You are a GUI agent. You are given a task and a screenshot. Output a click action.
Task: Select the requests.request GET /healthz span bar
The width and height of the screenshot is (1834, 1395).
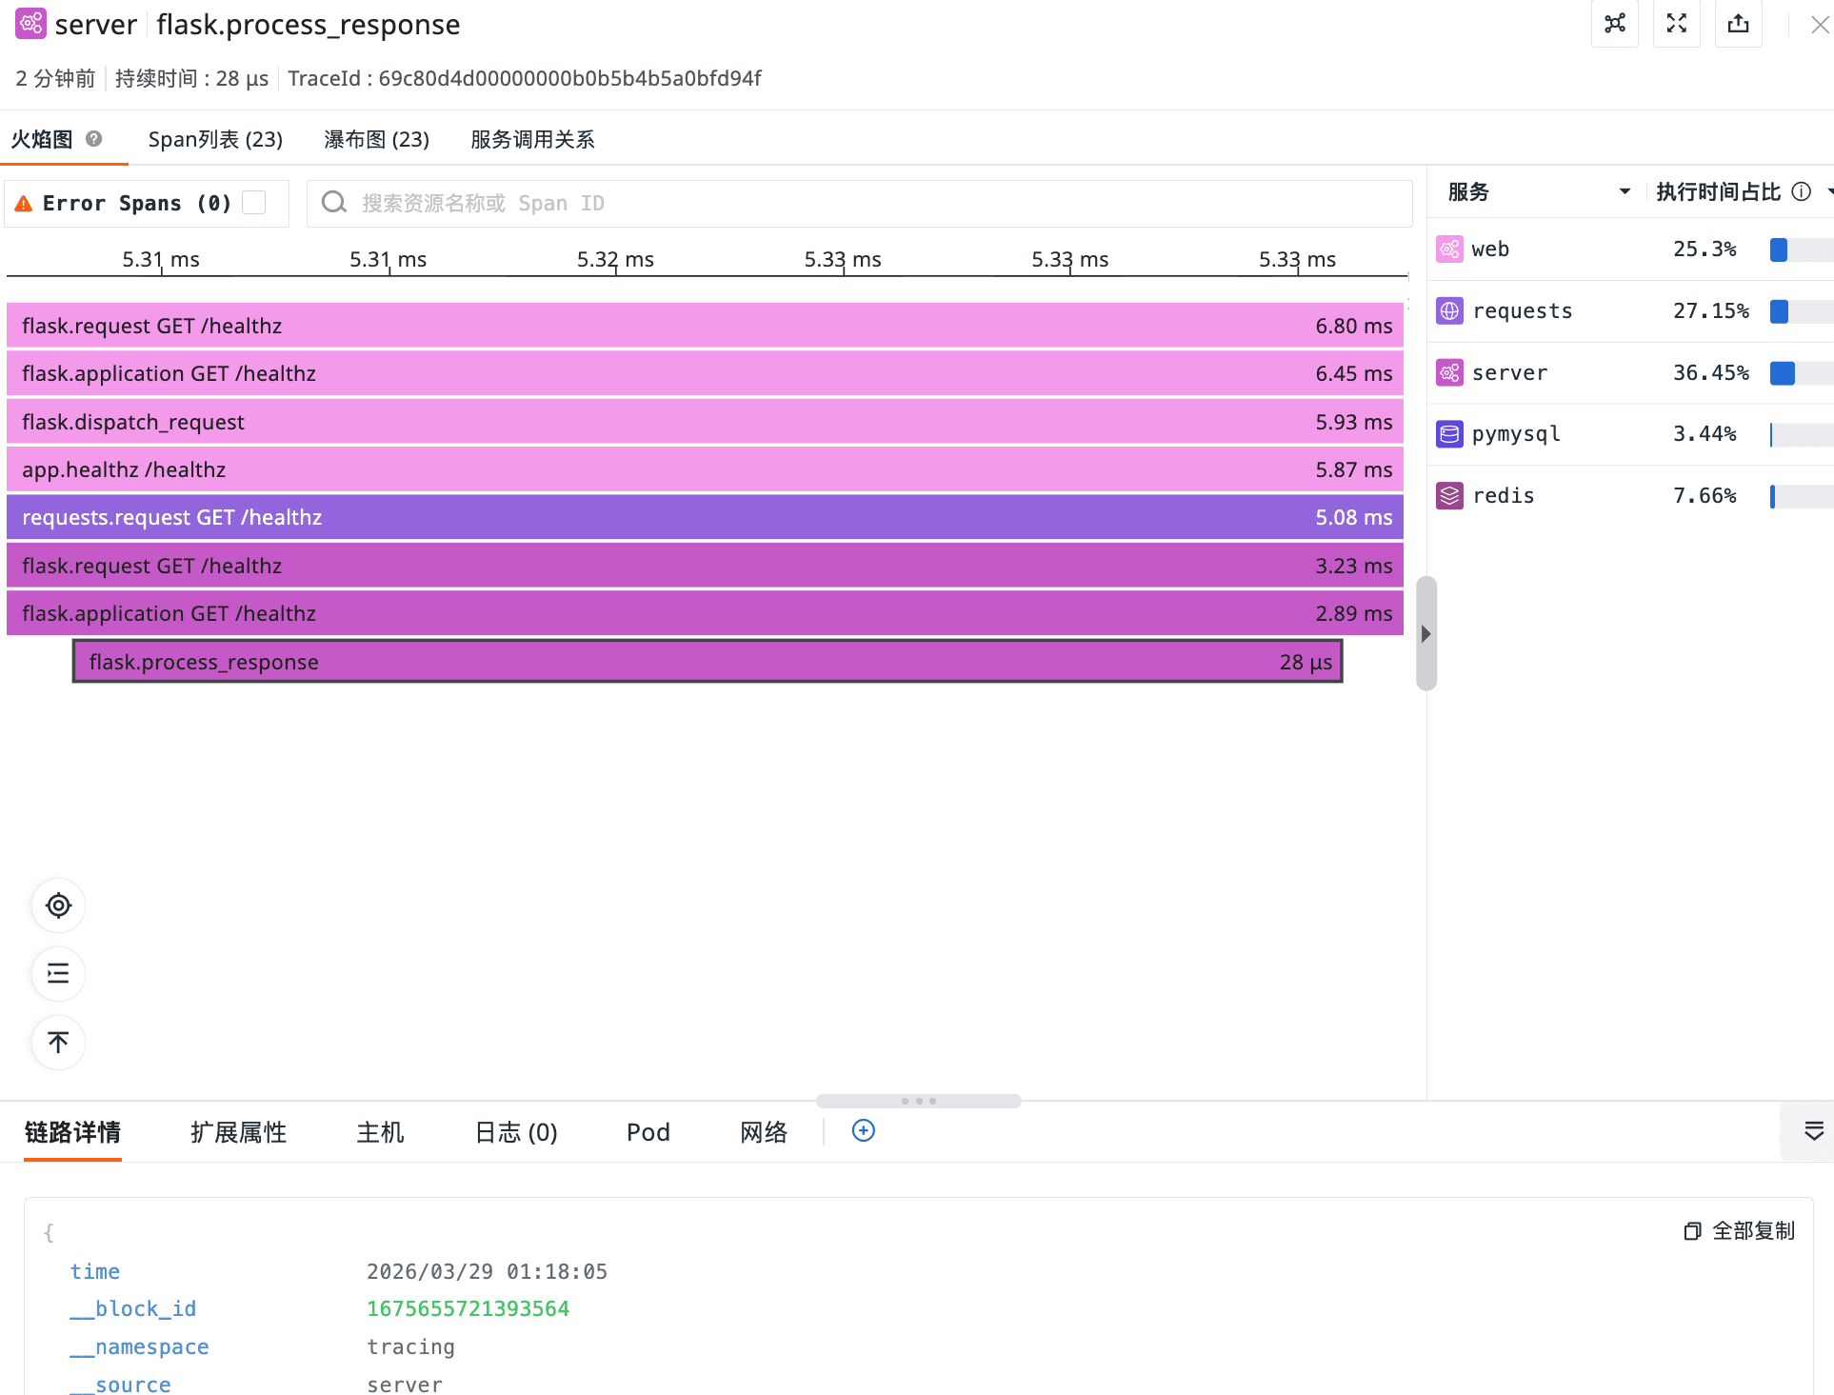pos(705,517)
